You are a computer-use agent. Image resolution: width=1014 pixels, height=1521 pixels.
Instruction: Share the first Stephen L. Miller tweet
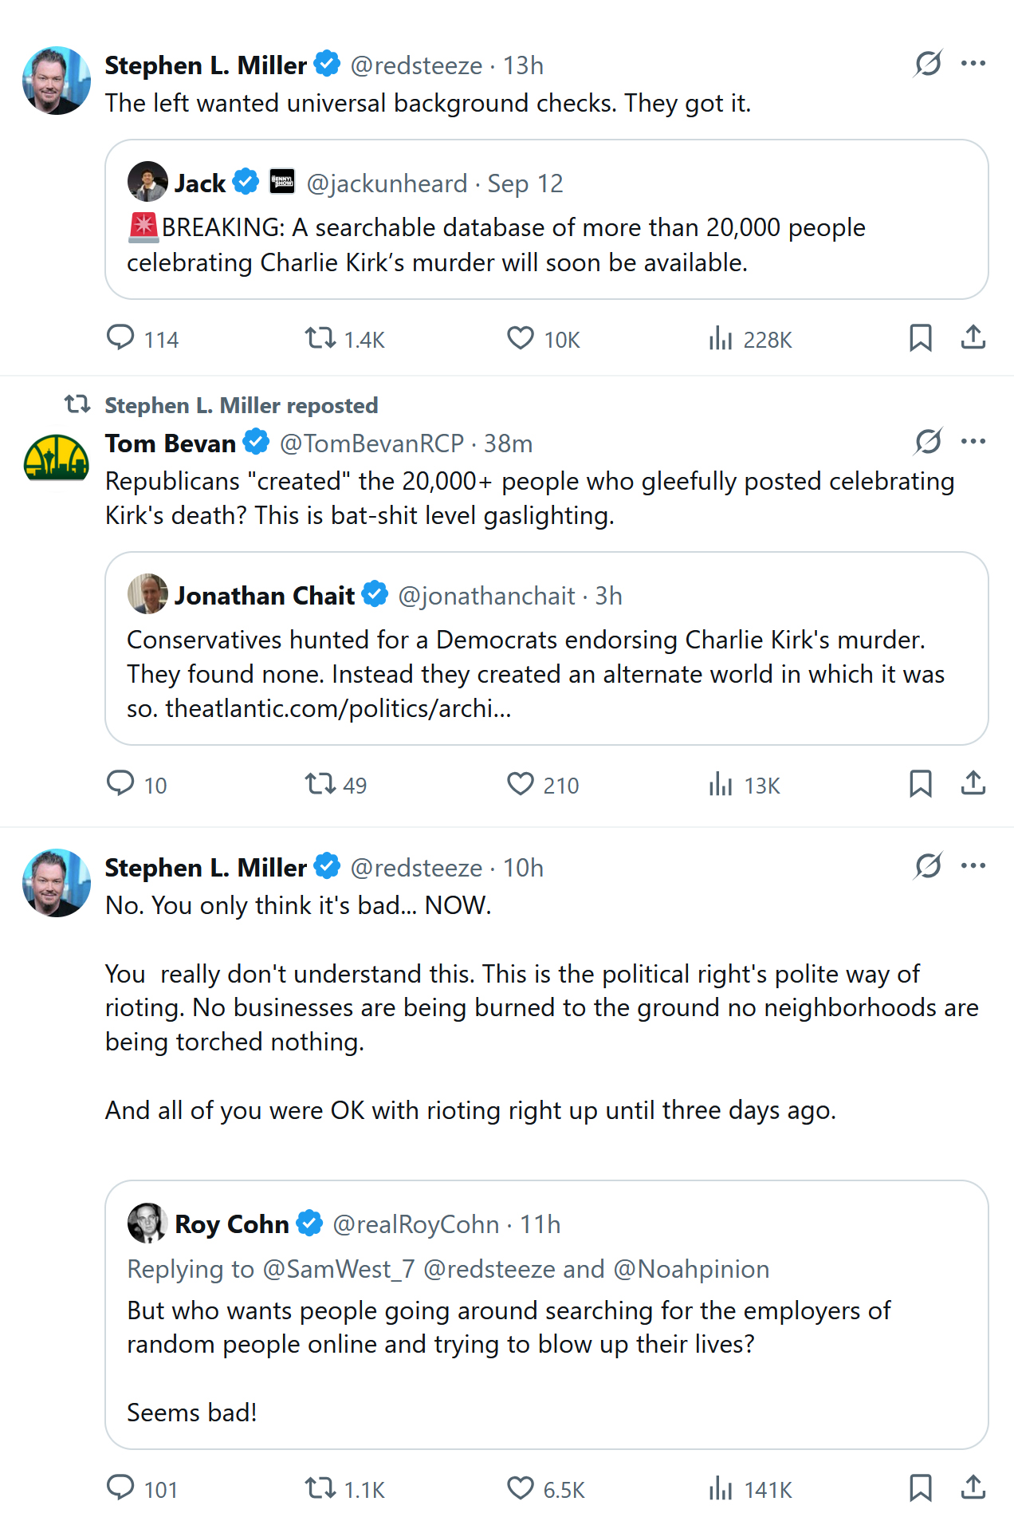click(973, 338)
